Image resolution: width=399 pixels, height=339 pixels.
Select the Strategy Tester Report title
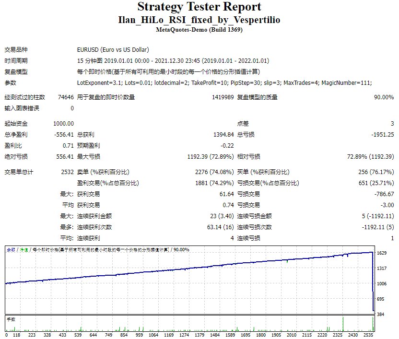coord(199,7)
